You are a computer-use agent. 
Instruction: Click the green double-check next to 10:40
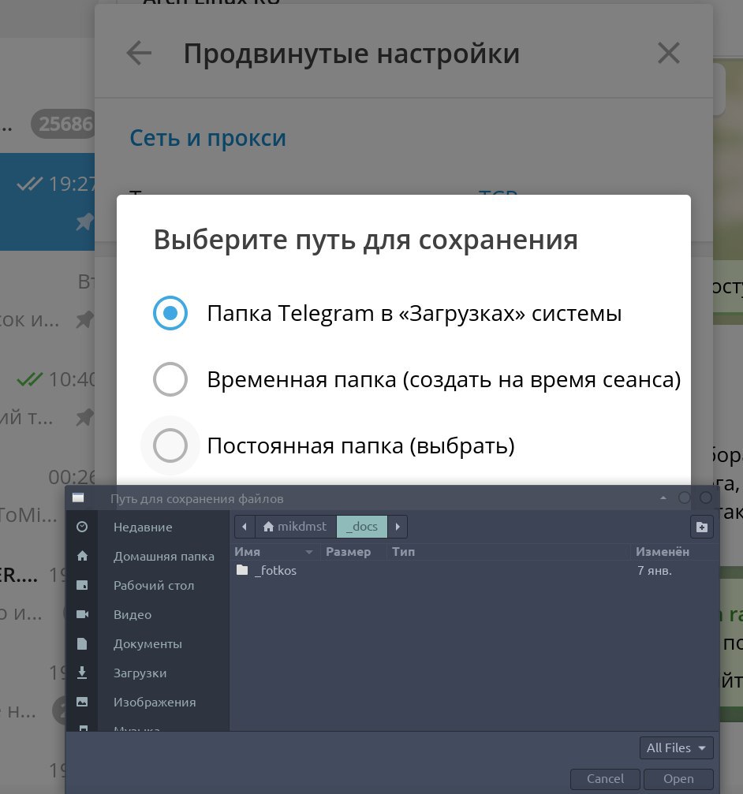(29, 378)
